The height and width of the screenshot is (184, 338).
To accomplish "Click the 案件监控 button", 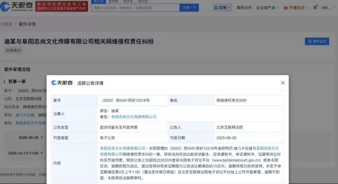I will point(317,41).
